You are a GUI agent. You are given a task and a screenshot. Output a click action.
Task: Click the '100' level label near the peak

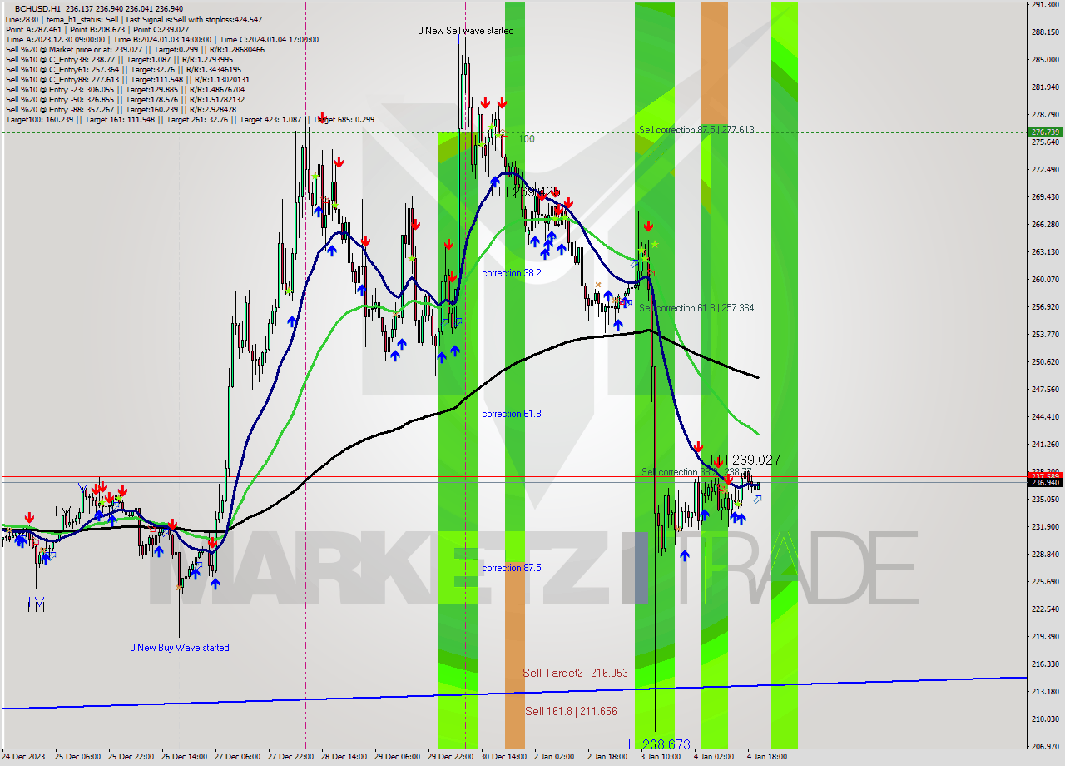(527, 139)
